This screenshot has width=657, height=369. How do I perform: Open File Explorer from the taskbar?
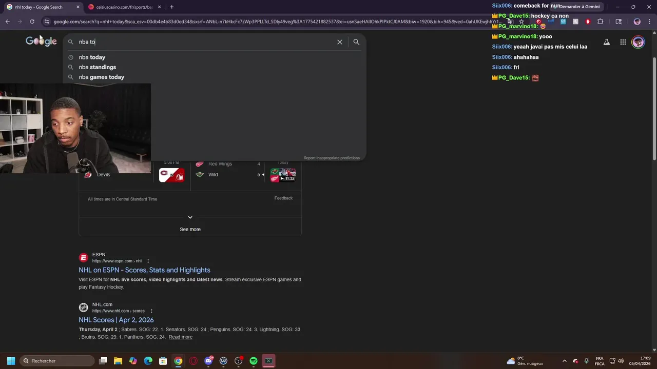pos(118,361)
